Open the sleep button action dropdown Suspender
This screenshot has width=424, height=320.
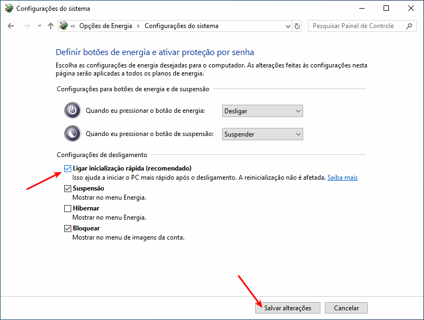pos(262,134)
